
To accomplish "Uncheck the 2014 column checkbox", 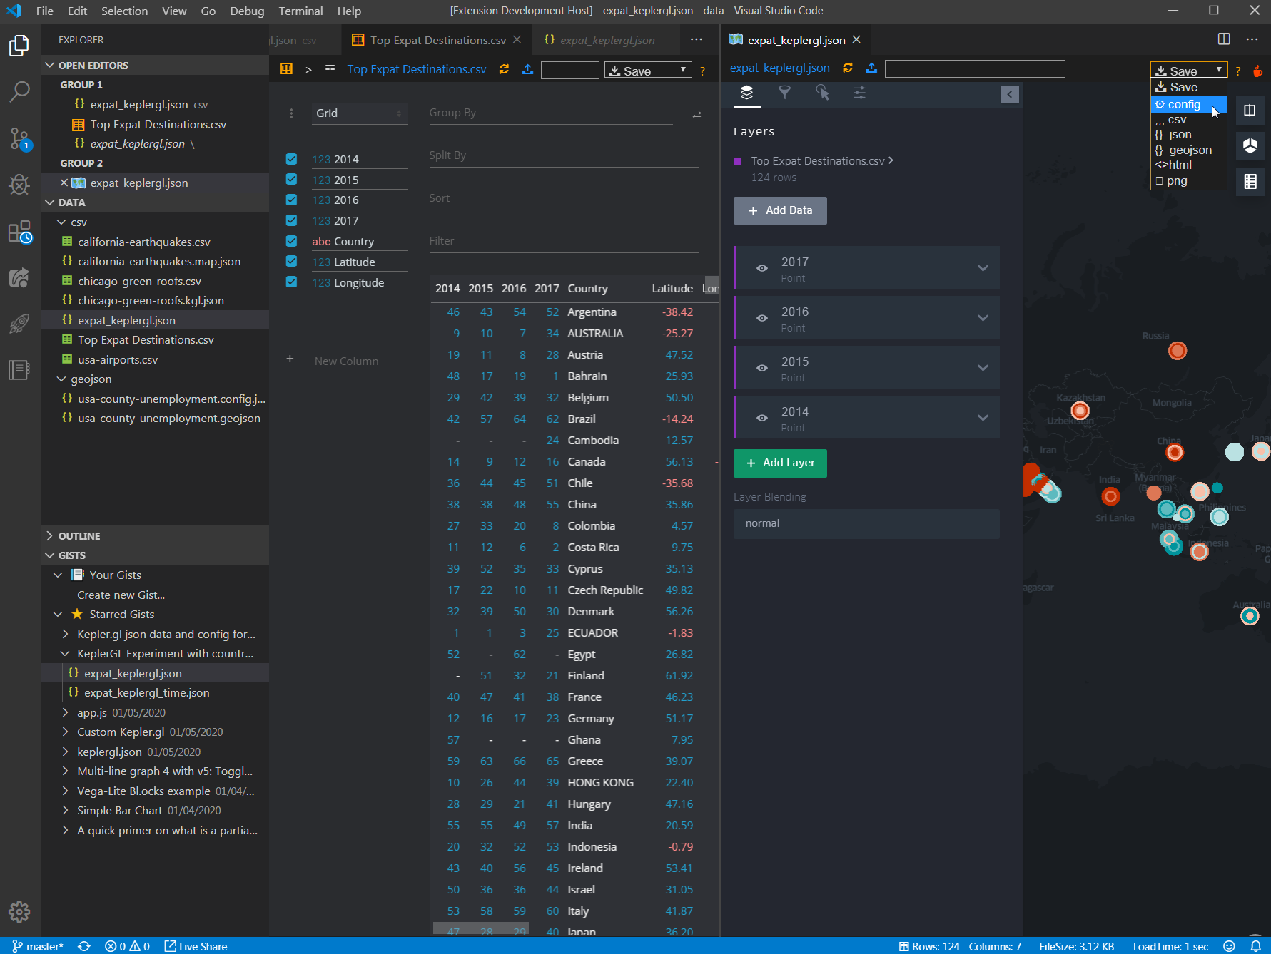I will [291, 158].
